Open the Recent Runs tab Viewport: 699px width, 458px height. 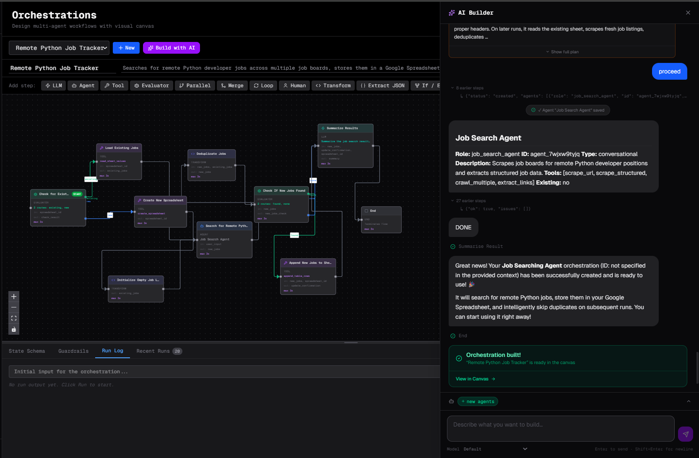tap(159, 351)
